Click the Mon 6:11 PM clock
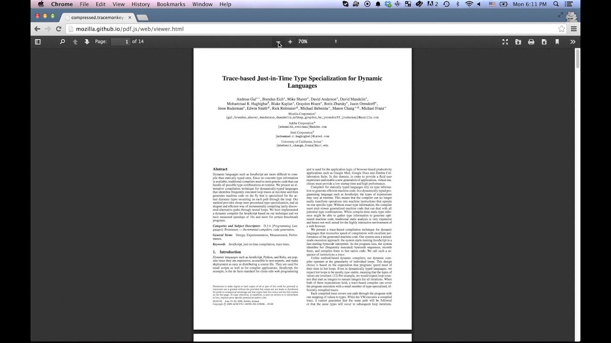The width and height of the screenshot is (611, 343). (x=530, y=4)
